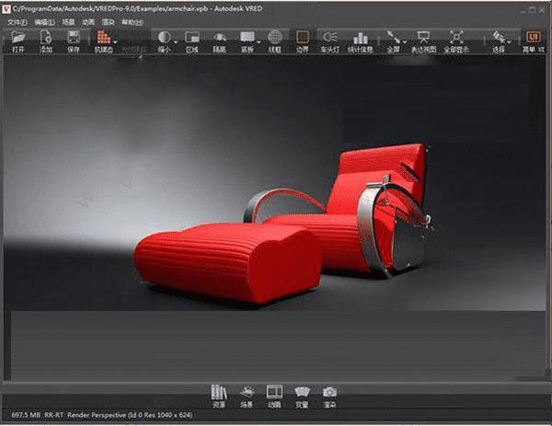Click the 资源 (Assets) button in bottom bar

[x=218, y=394]
